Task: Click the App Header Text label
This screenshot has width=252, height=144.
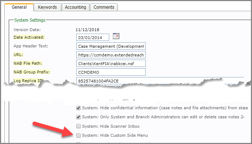Action: click(x=31, y=46)
